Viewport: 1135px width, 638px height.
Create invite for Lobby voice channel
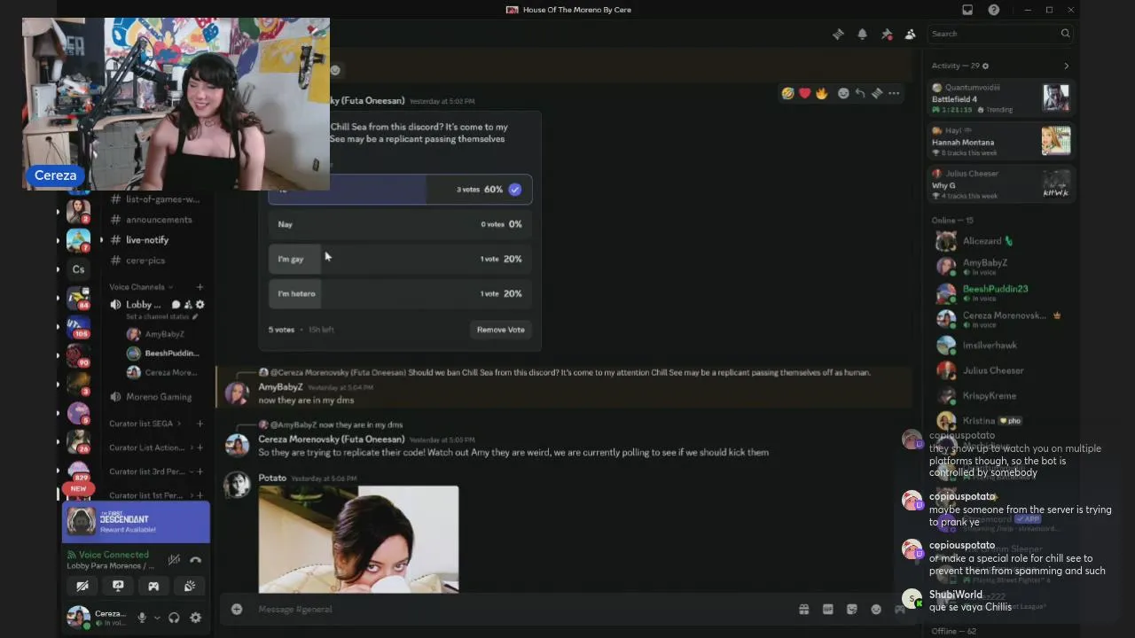pyautogui.click(x=188, y=305)
